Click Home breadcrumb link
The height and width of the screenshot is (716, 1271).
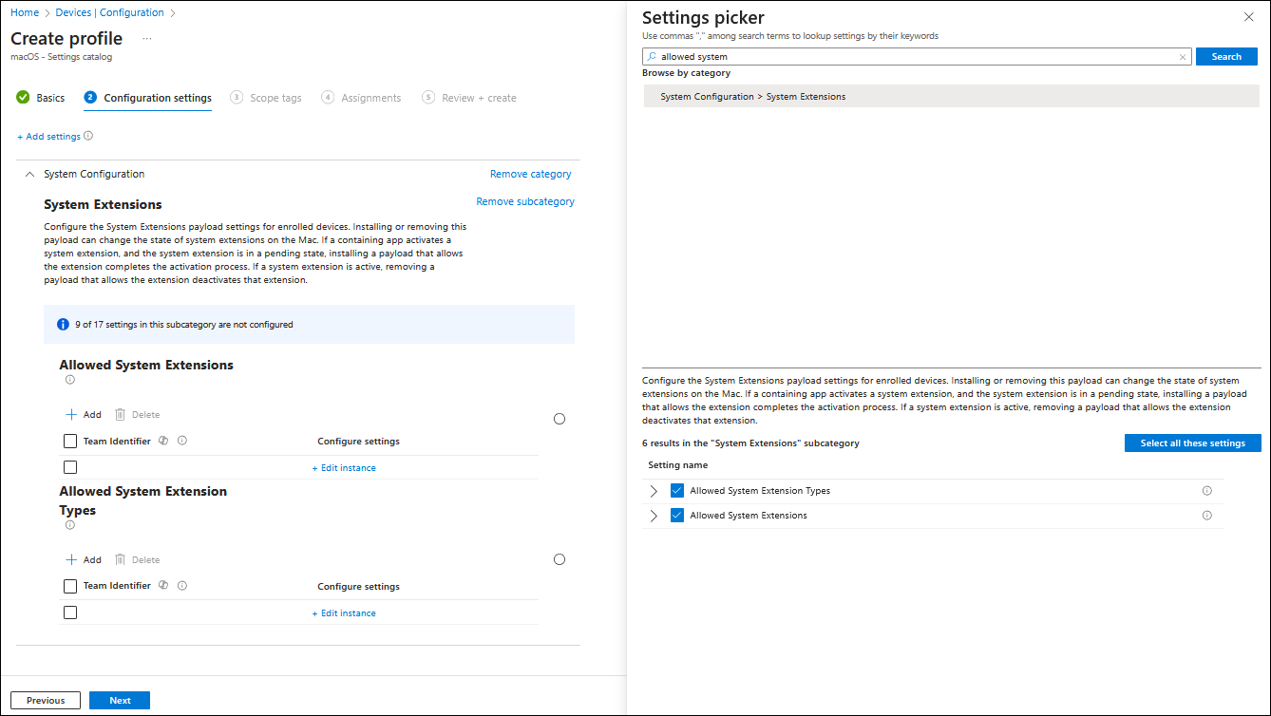(25, 12)
